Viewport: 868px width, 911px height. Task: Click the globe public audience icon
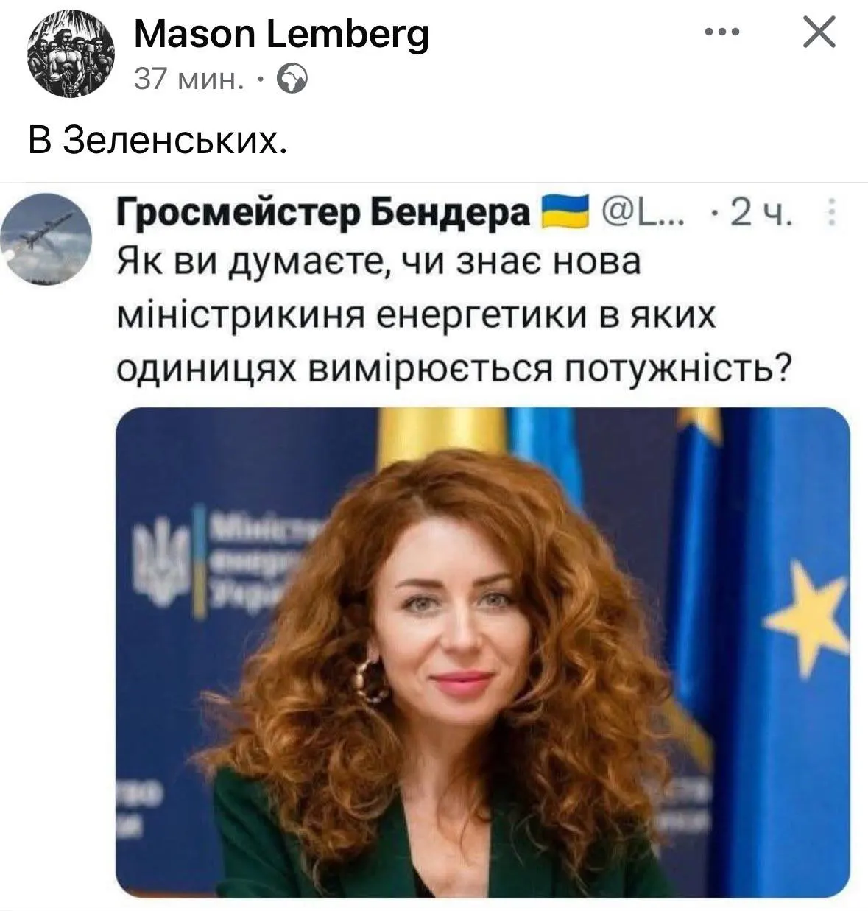click(x=292, y=79)
